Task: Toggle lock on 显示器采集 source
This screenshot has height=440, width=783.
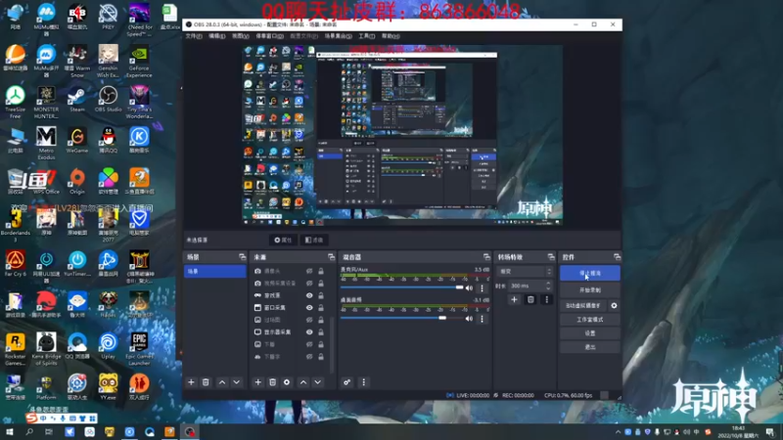Action: click(x=321, y=331)
